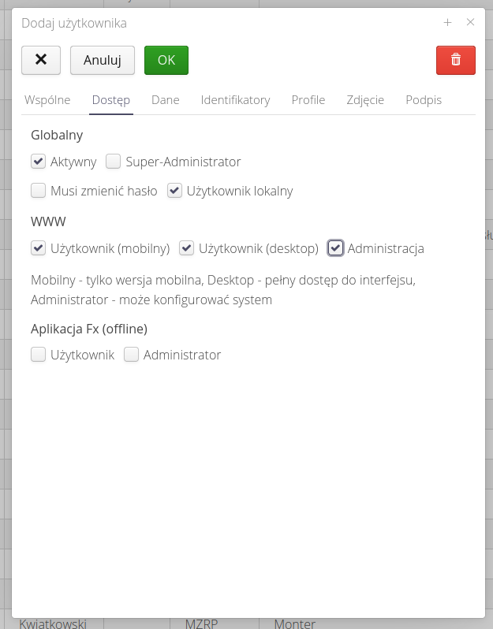Toggle the Użytkownik (desktop) checkbox
Screen dimensions: 493x629
click(186, 248)
